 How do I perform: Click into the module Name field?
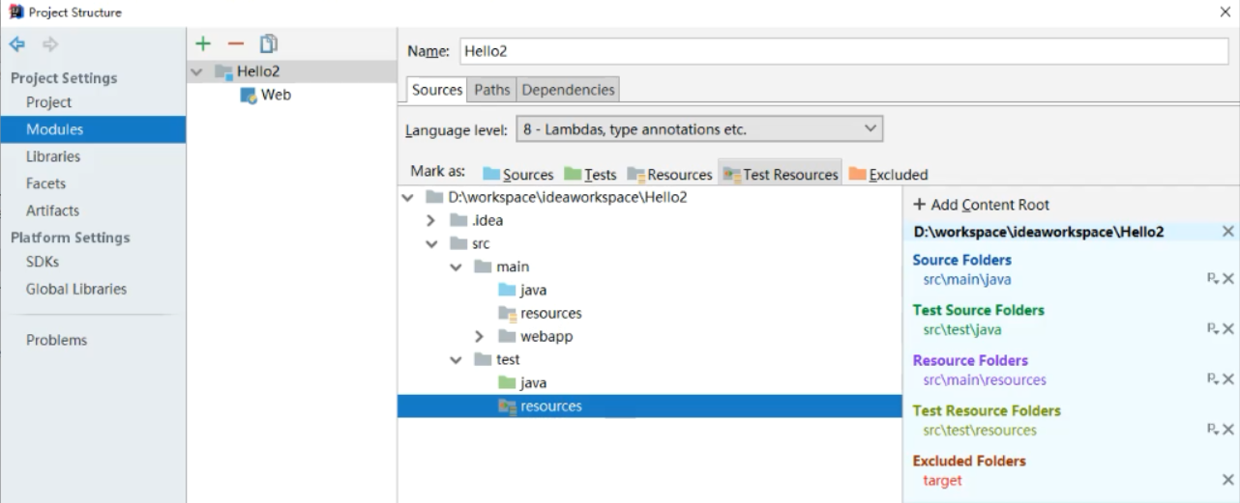(x=843, y=51)
